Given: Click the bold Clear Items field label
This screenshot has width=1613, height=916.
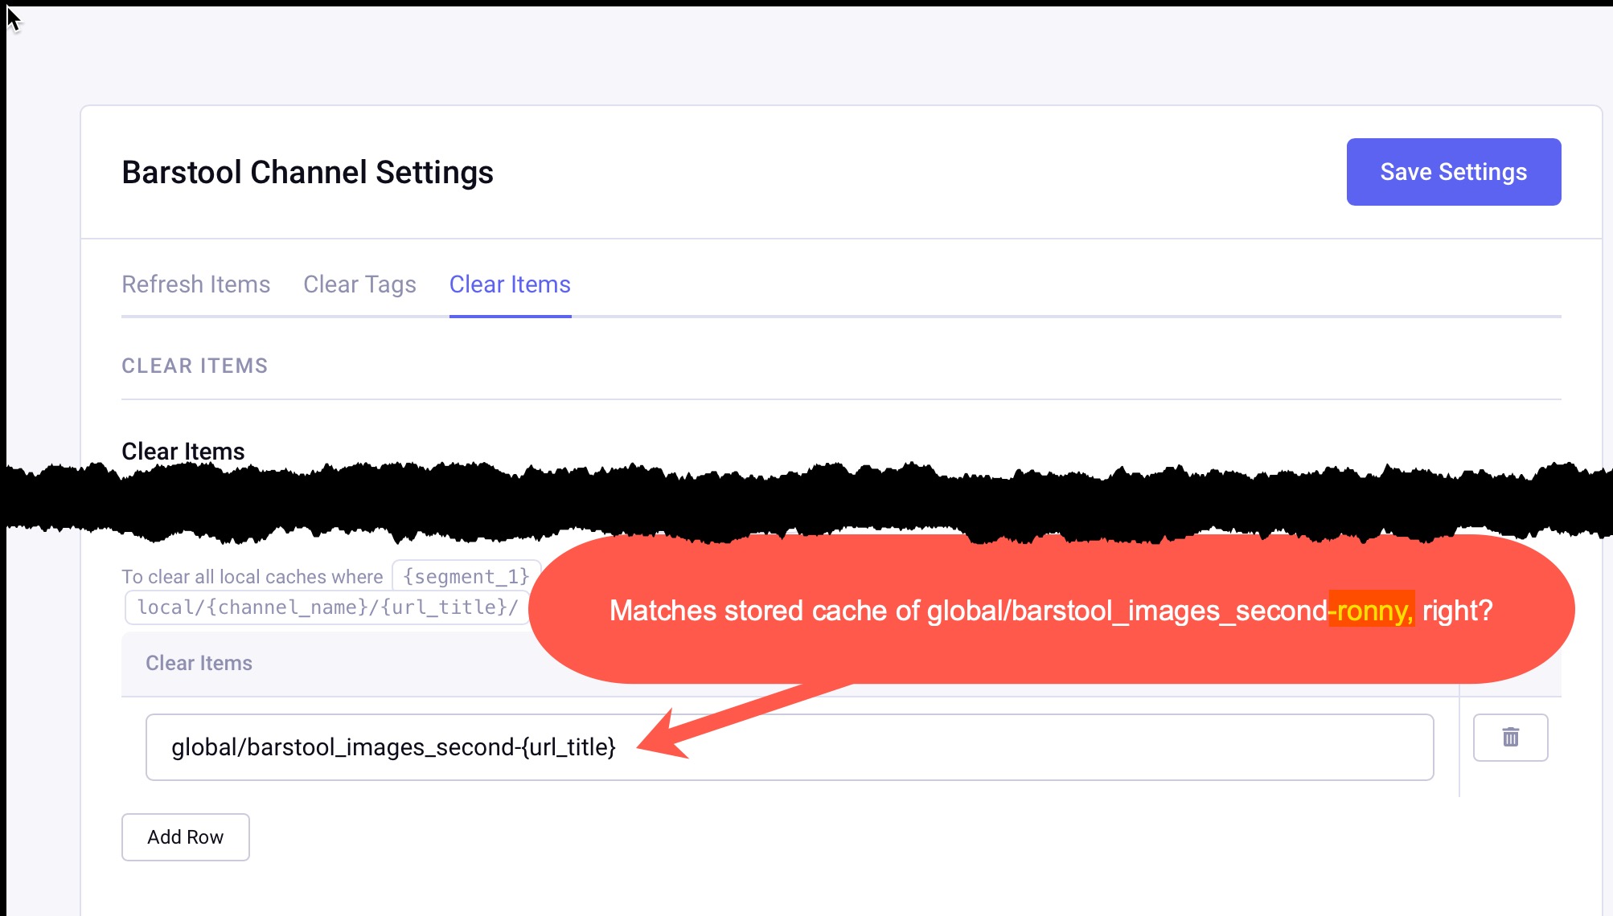Looking at the screenshot, I should (183, 452).
